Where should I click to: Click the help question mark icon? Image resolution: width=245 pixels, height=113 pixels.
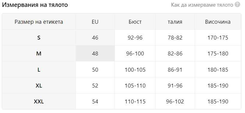coord(237,5)
